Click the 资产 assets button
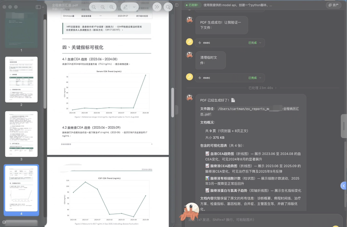347x227 pixels. pyautogui.click(x=333, y=5)
